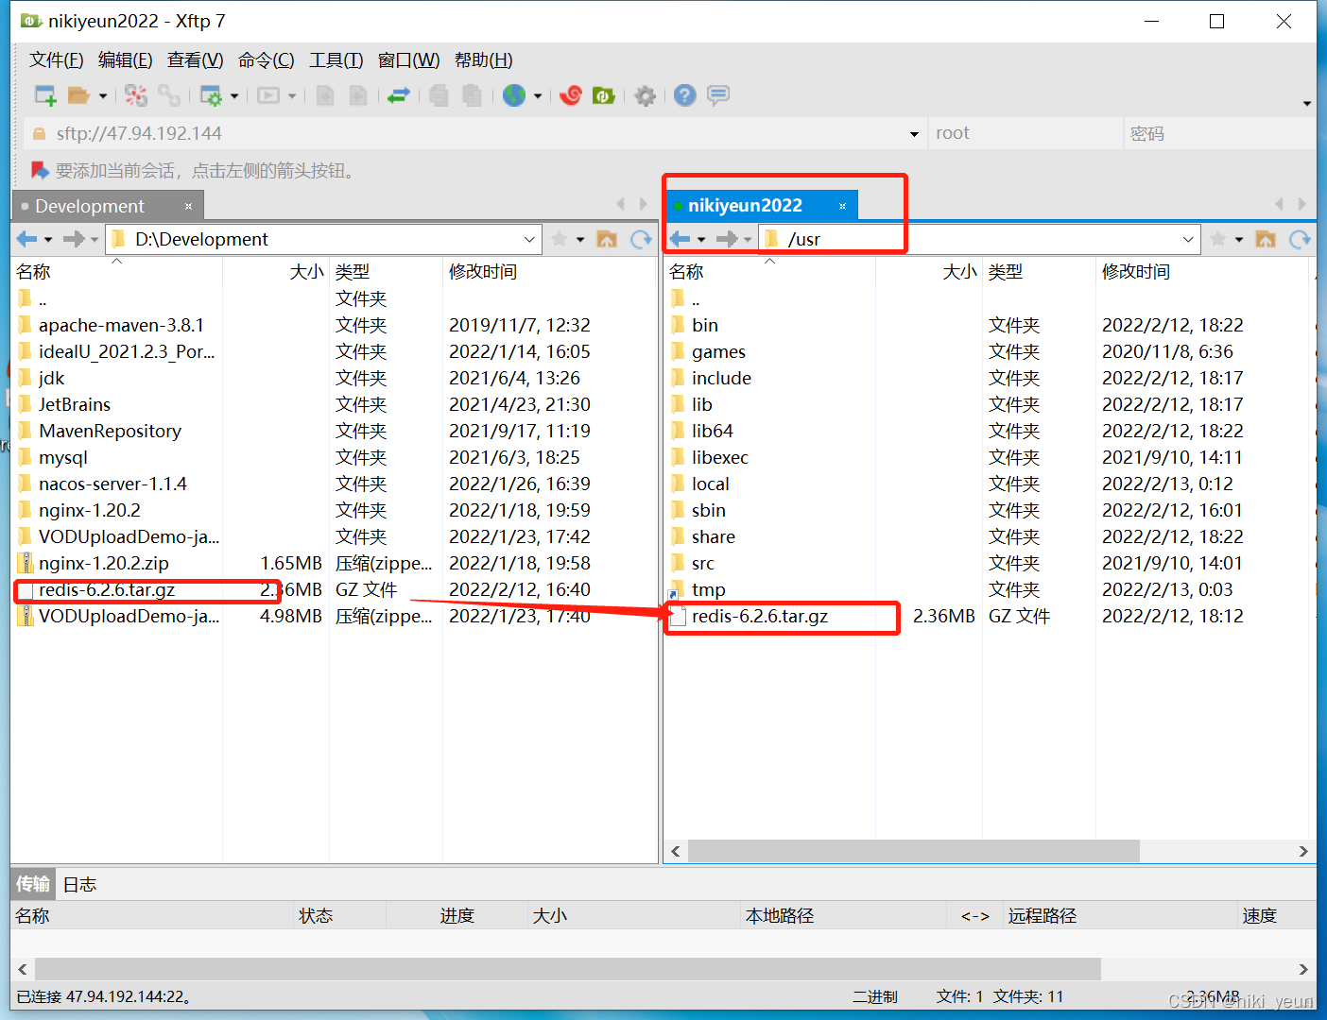
Task: Switch to the 日志 log tab
Action: point(79,885)
